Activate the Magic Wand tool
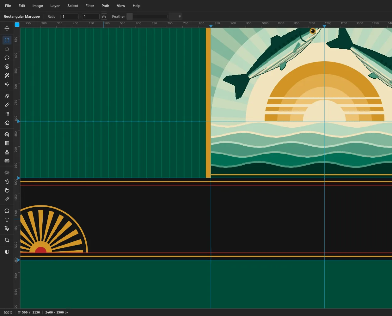 click(7, 76)
